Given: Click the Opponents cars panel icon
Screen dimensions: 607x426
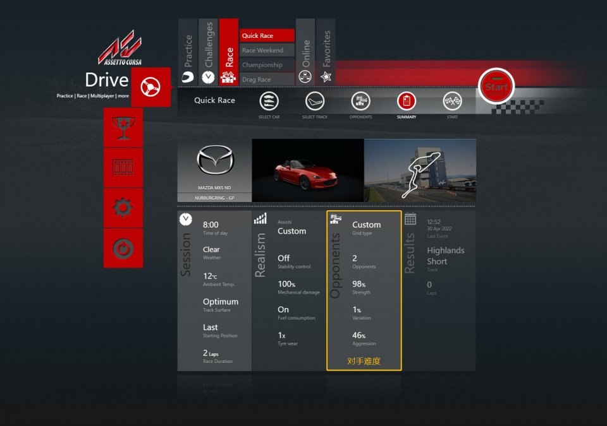Looking at the screenshot, I should click(x=335, y=219).
